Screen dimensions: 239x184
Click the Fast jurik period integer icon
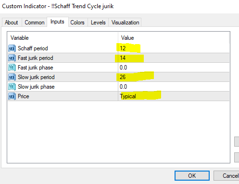pyautogui.click(x=12, y=58)
